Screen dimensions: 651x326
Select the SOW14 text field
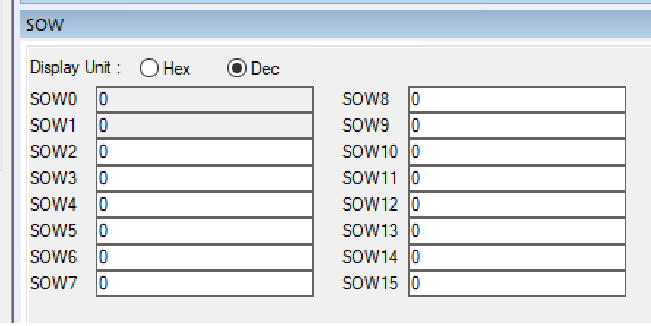click(516, 257)
